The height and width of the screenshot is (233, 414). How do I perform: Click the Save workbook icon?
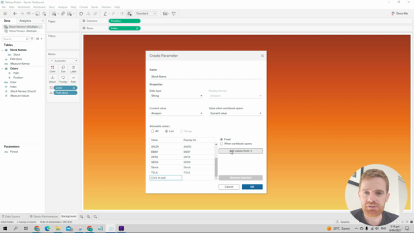click(38, 14)
